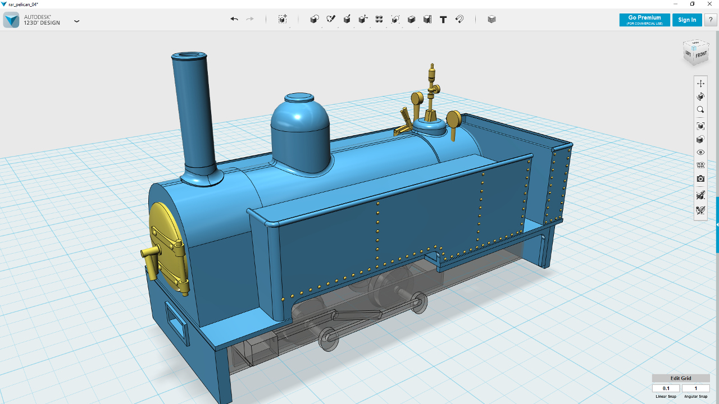Minimize the application window
Screen dimensions: 719x404
(675, 4)
